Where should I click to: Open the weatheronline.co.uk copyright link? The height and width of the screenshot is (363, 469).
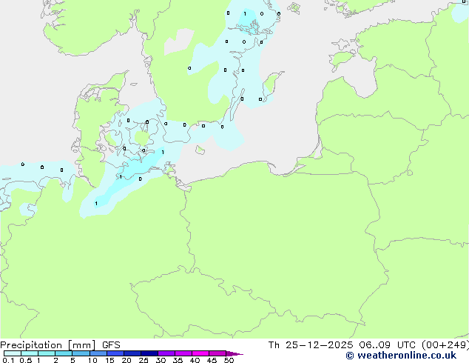pyautogui.click(x=401, y=356)
